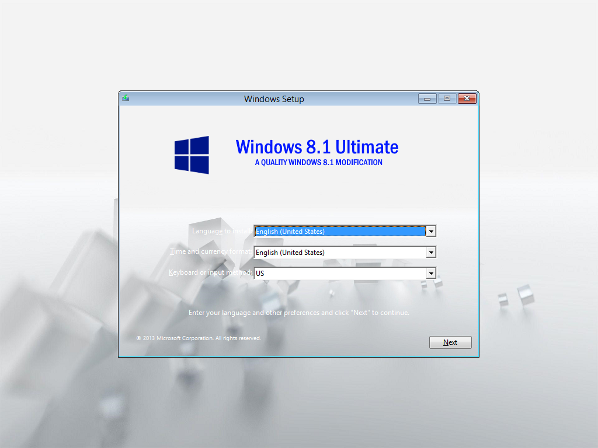Click the Time and currency format label
Screen dimensions: 598x448
pyautogui.click(x=211, y=251)
